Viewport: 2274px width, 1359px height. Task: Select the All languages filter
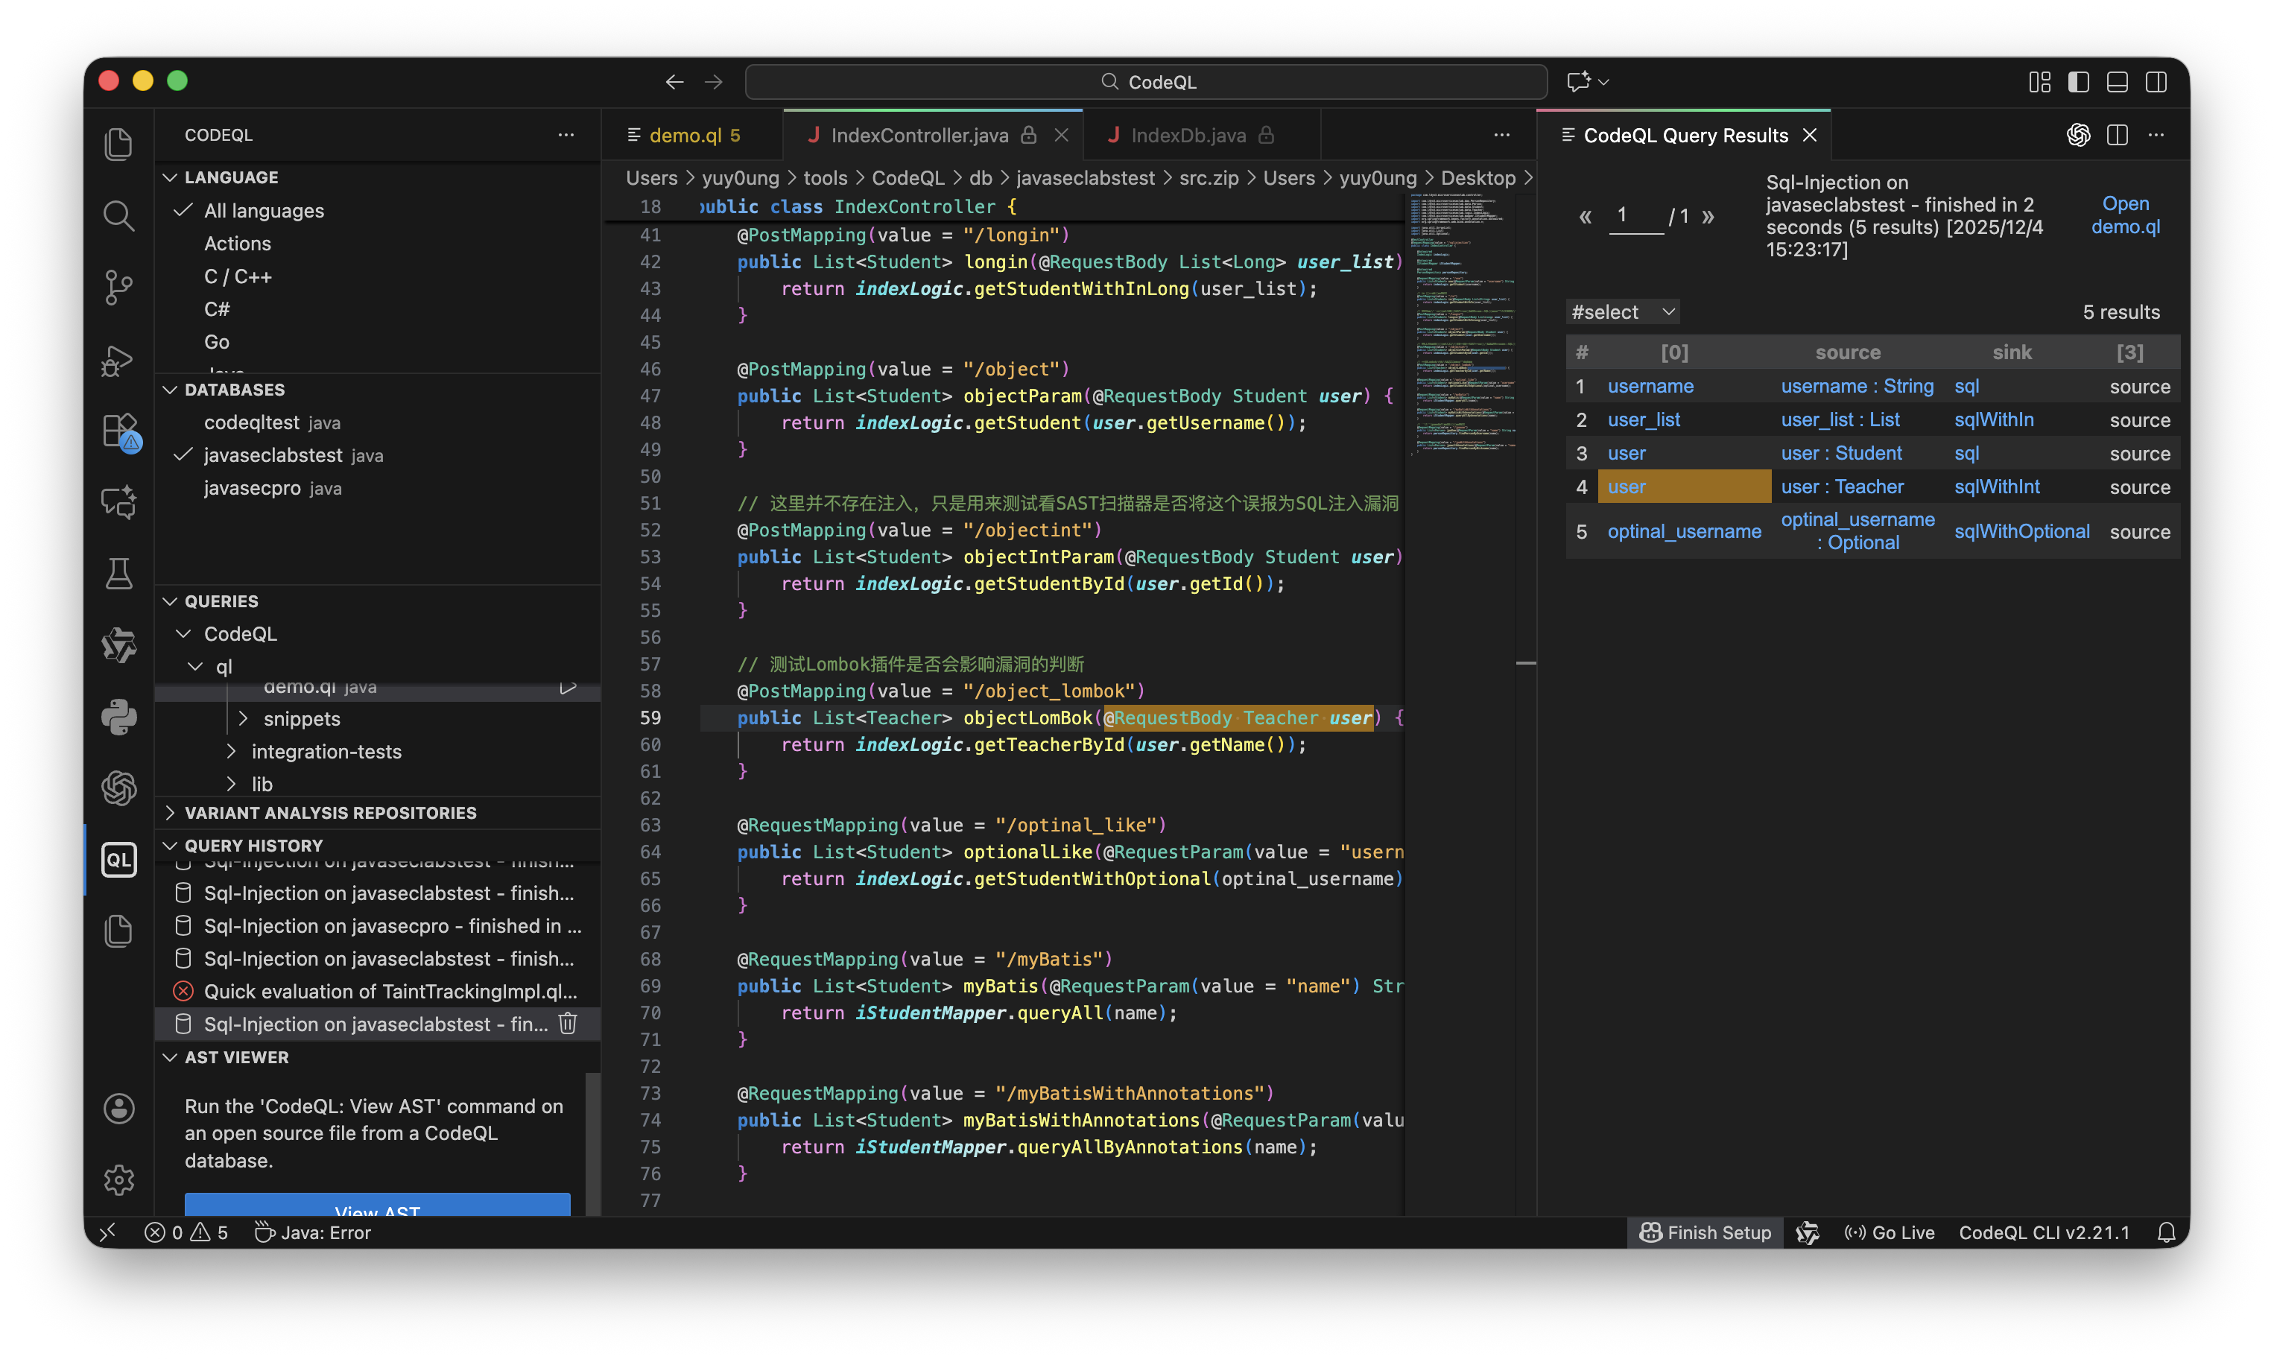click(x=264, y=211)
